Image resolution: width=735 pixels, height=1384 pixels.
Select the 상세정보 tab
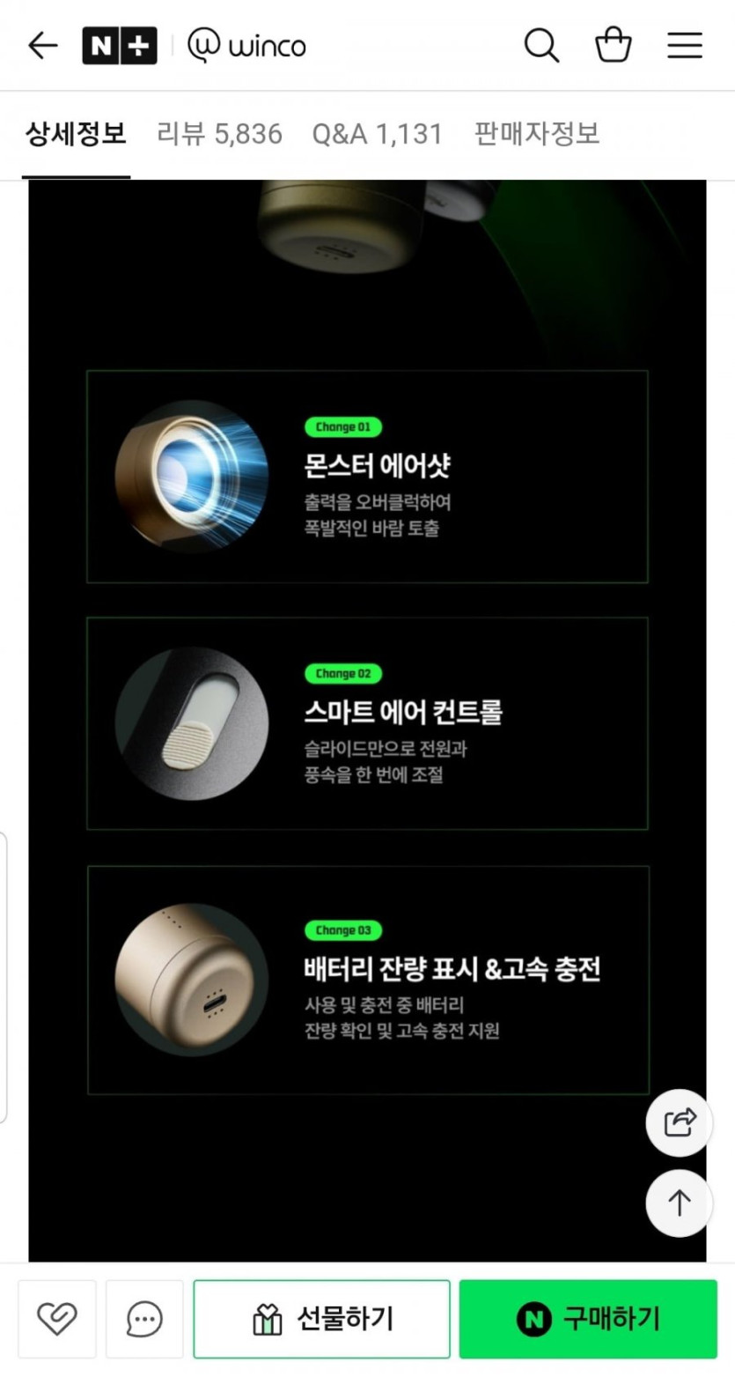(x=76, y=134)
